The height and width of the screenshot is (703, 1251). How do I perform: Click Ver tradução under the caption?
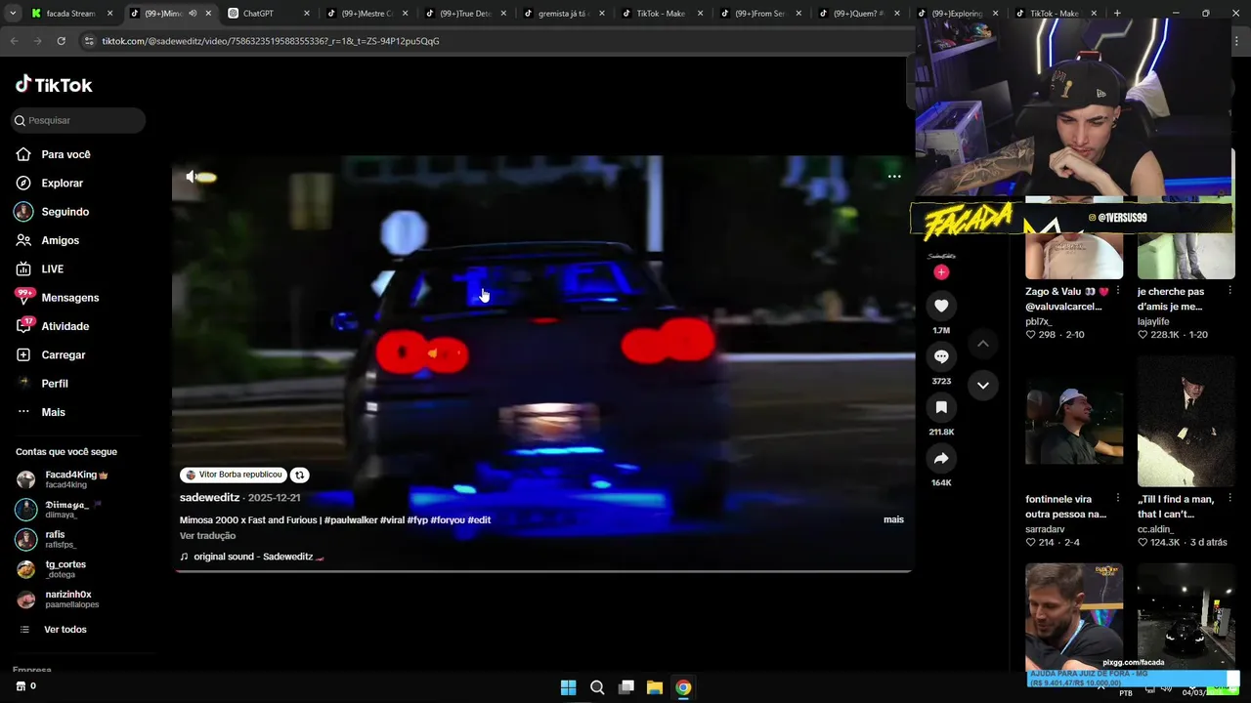coord(207,536)
